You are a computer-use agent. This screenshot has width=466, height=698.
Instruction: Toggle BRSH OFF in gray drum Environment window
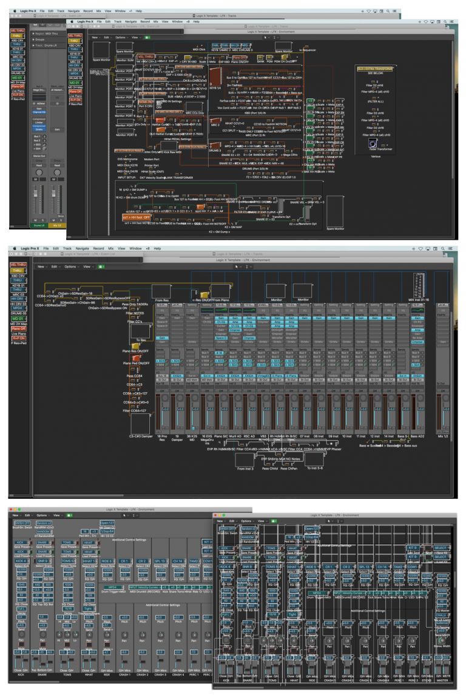point(22,523)
